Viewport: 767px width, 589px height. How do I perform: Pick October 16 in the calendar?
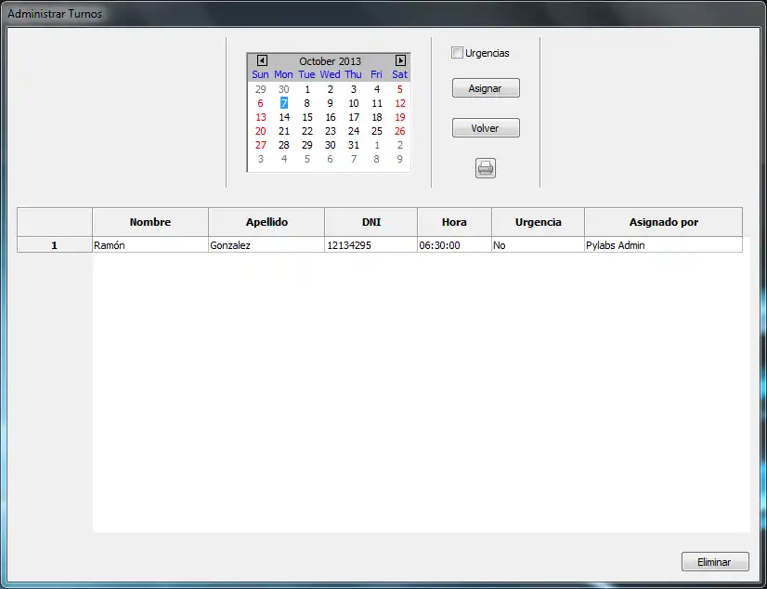tap(331, 117)
